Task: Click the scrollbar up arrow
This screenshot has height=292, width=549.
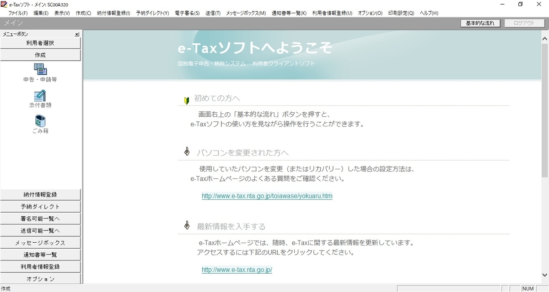Action: (x=544, y=39)
